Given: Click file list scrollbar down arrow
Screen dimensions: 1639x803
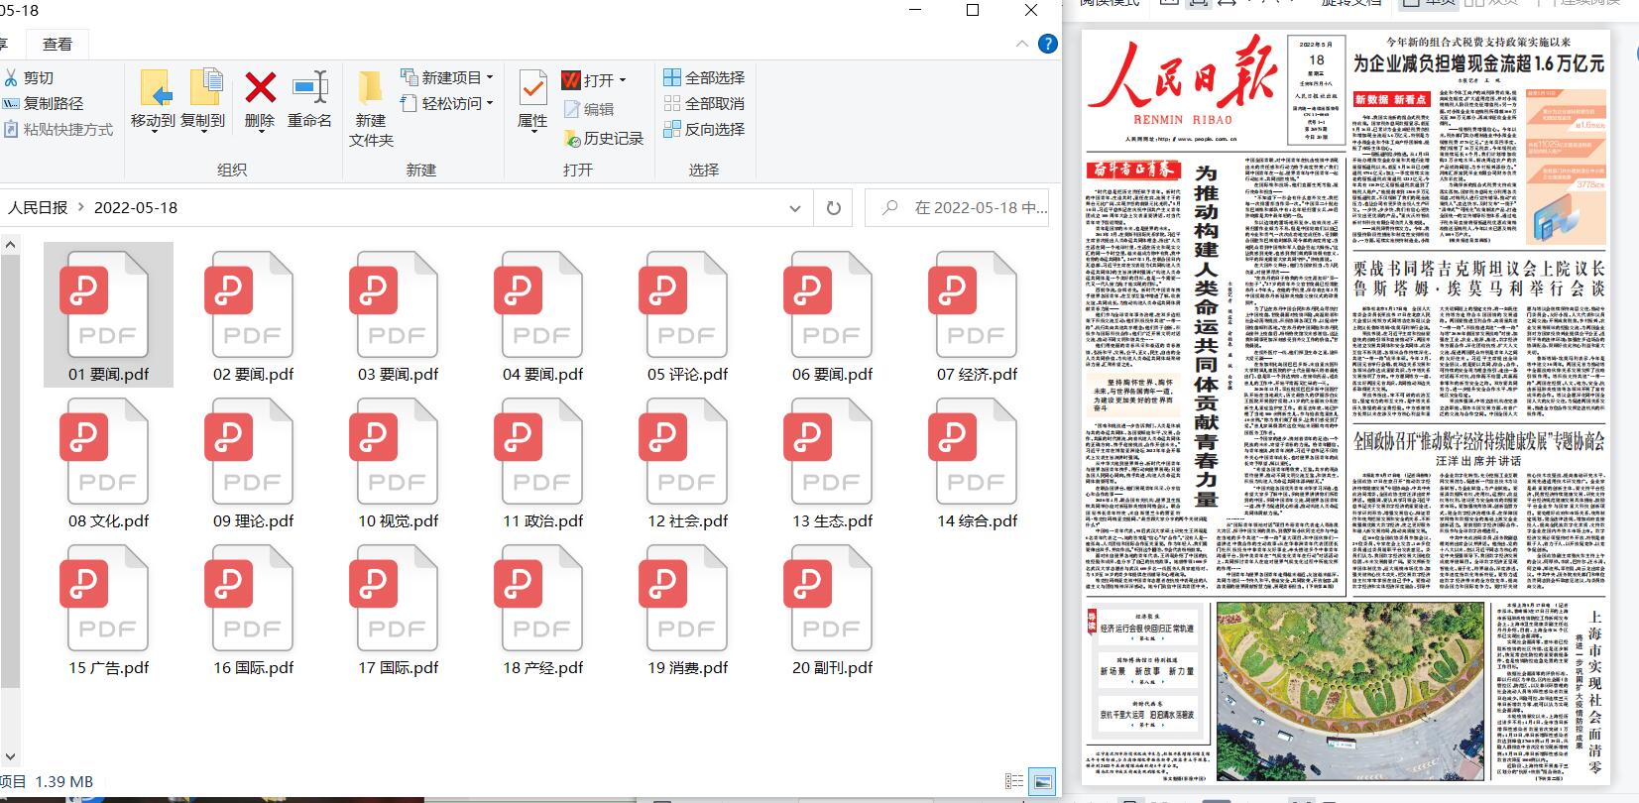Looking at the screenshot, I should [x=10, y=758].
